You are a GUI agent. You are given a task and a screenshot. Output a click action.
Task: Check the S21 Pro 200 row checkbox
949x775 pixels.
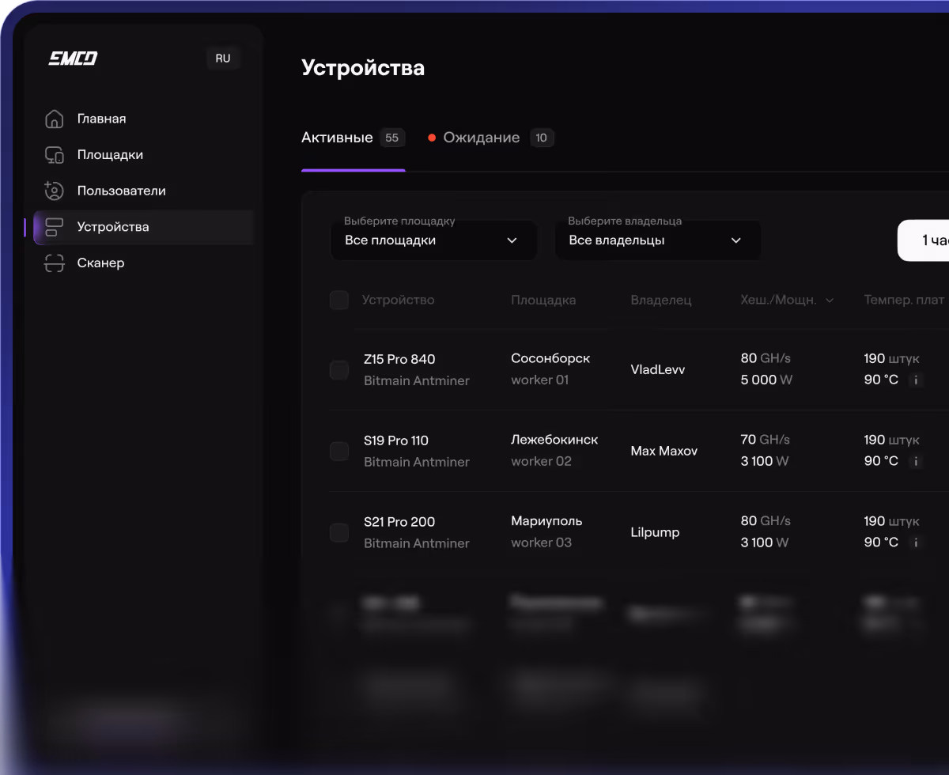(339, 532)
